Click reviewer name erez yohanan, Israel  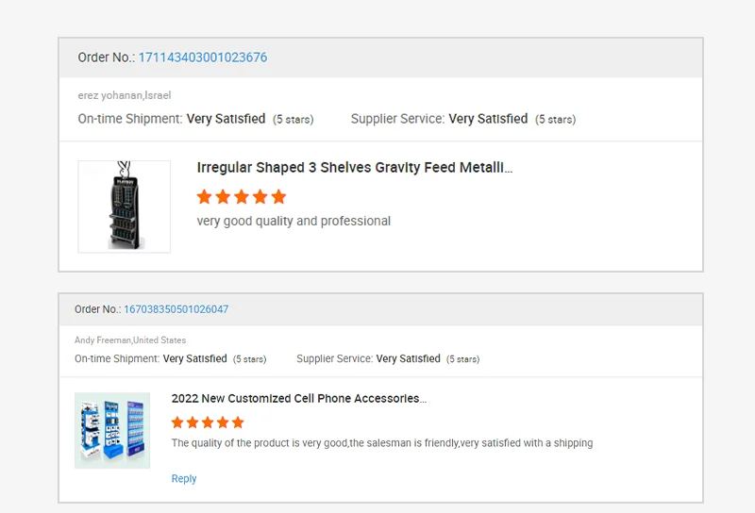pyautogui.click(x=125, y=95)
